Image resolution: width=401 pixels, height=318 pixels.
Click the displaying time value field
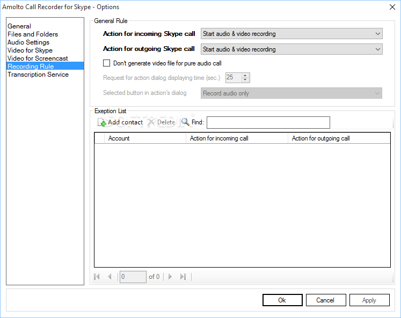(234, 78)
